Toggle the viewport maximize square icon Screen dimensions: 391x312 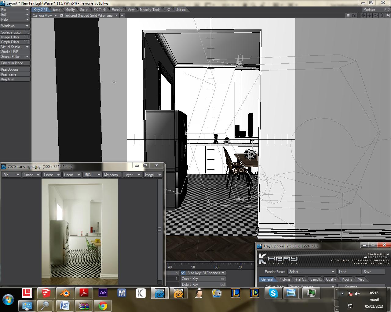387,16
